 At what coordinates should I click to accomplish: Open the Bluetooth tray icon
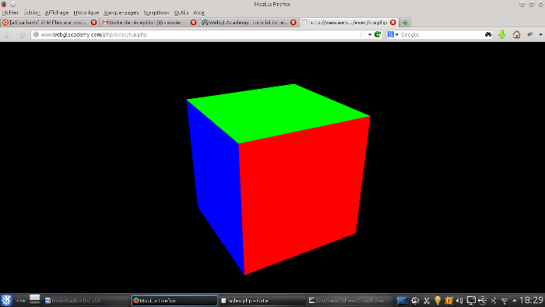(493, 301)
